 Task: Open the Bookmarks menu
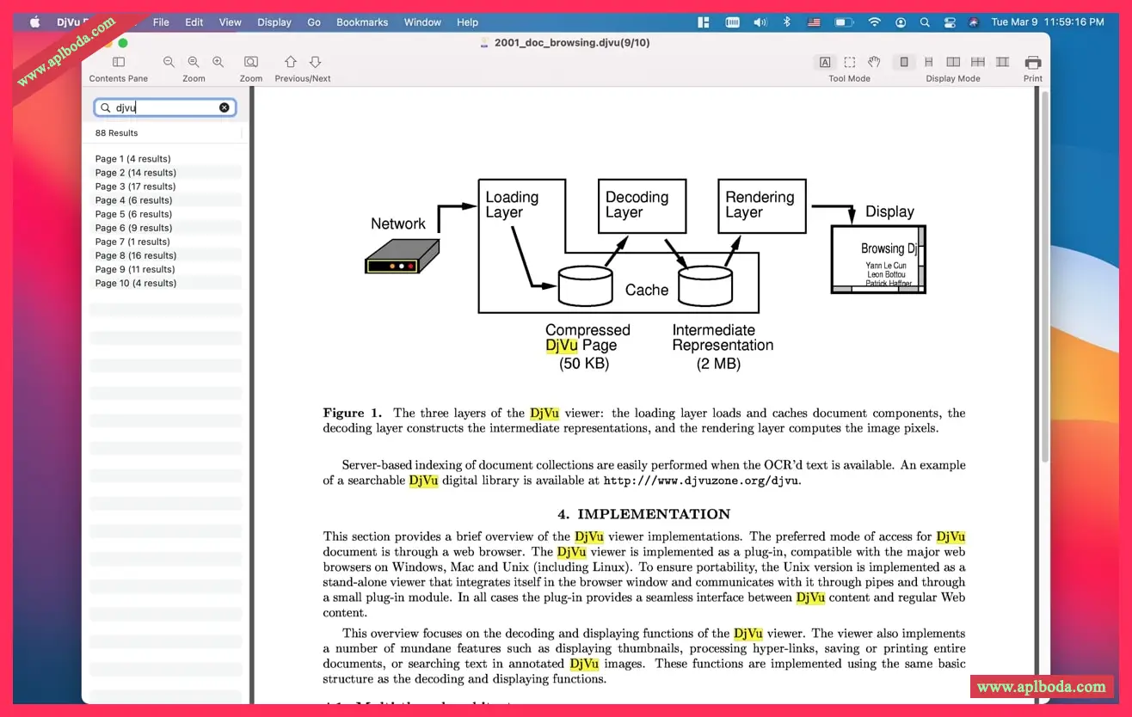(362, 22)
